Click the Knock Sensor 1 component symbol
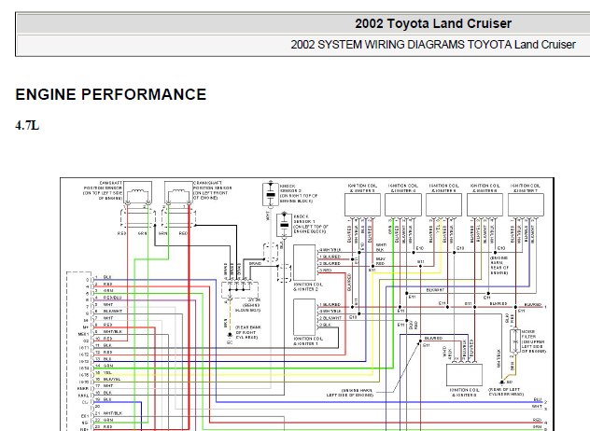The width and height of the screenshot is (590, 431). [x=284, y=225]
